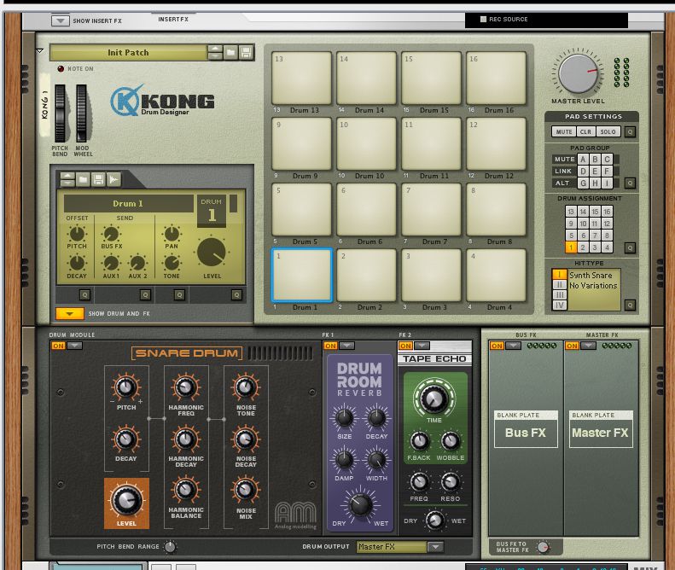
Task: Open quick edit Q under Send section
Action: pos(146,295)
